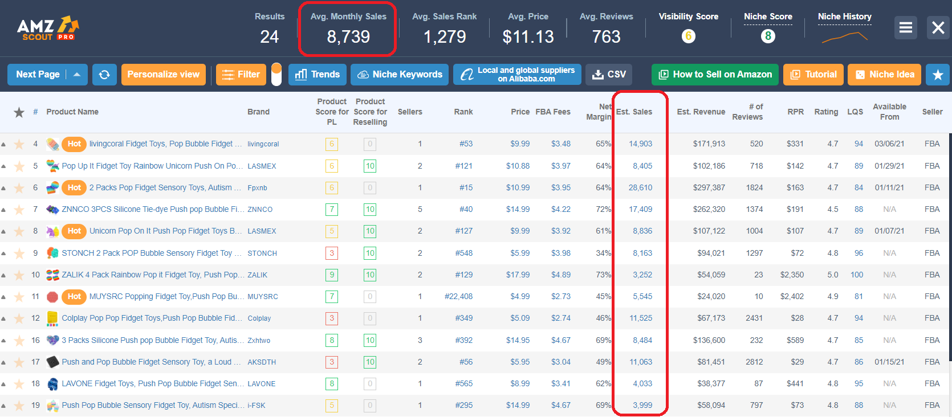The height and width of the screenshot is (417, 952).
Task: Toggle the orange filter switch
Action: pyautogui.click(x=276, y=75)
